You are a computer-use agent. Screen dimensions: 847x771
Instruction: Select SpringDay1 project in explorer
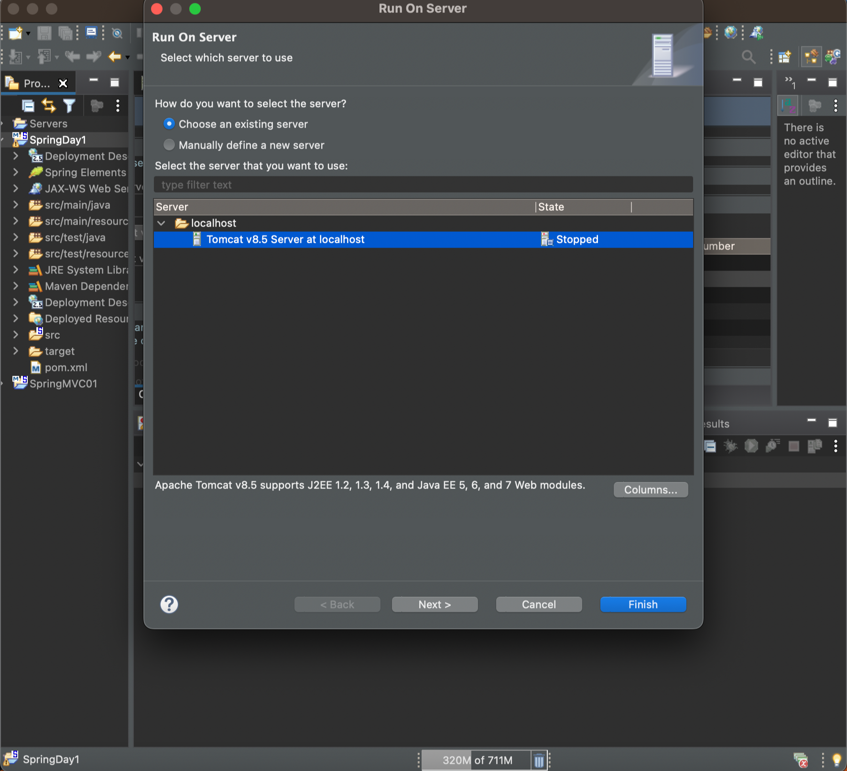click(58, 140)
